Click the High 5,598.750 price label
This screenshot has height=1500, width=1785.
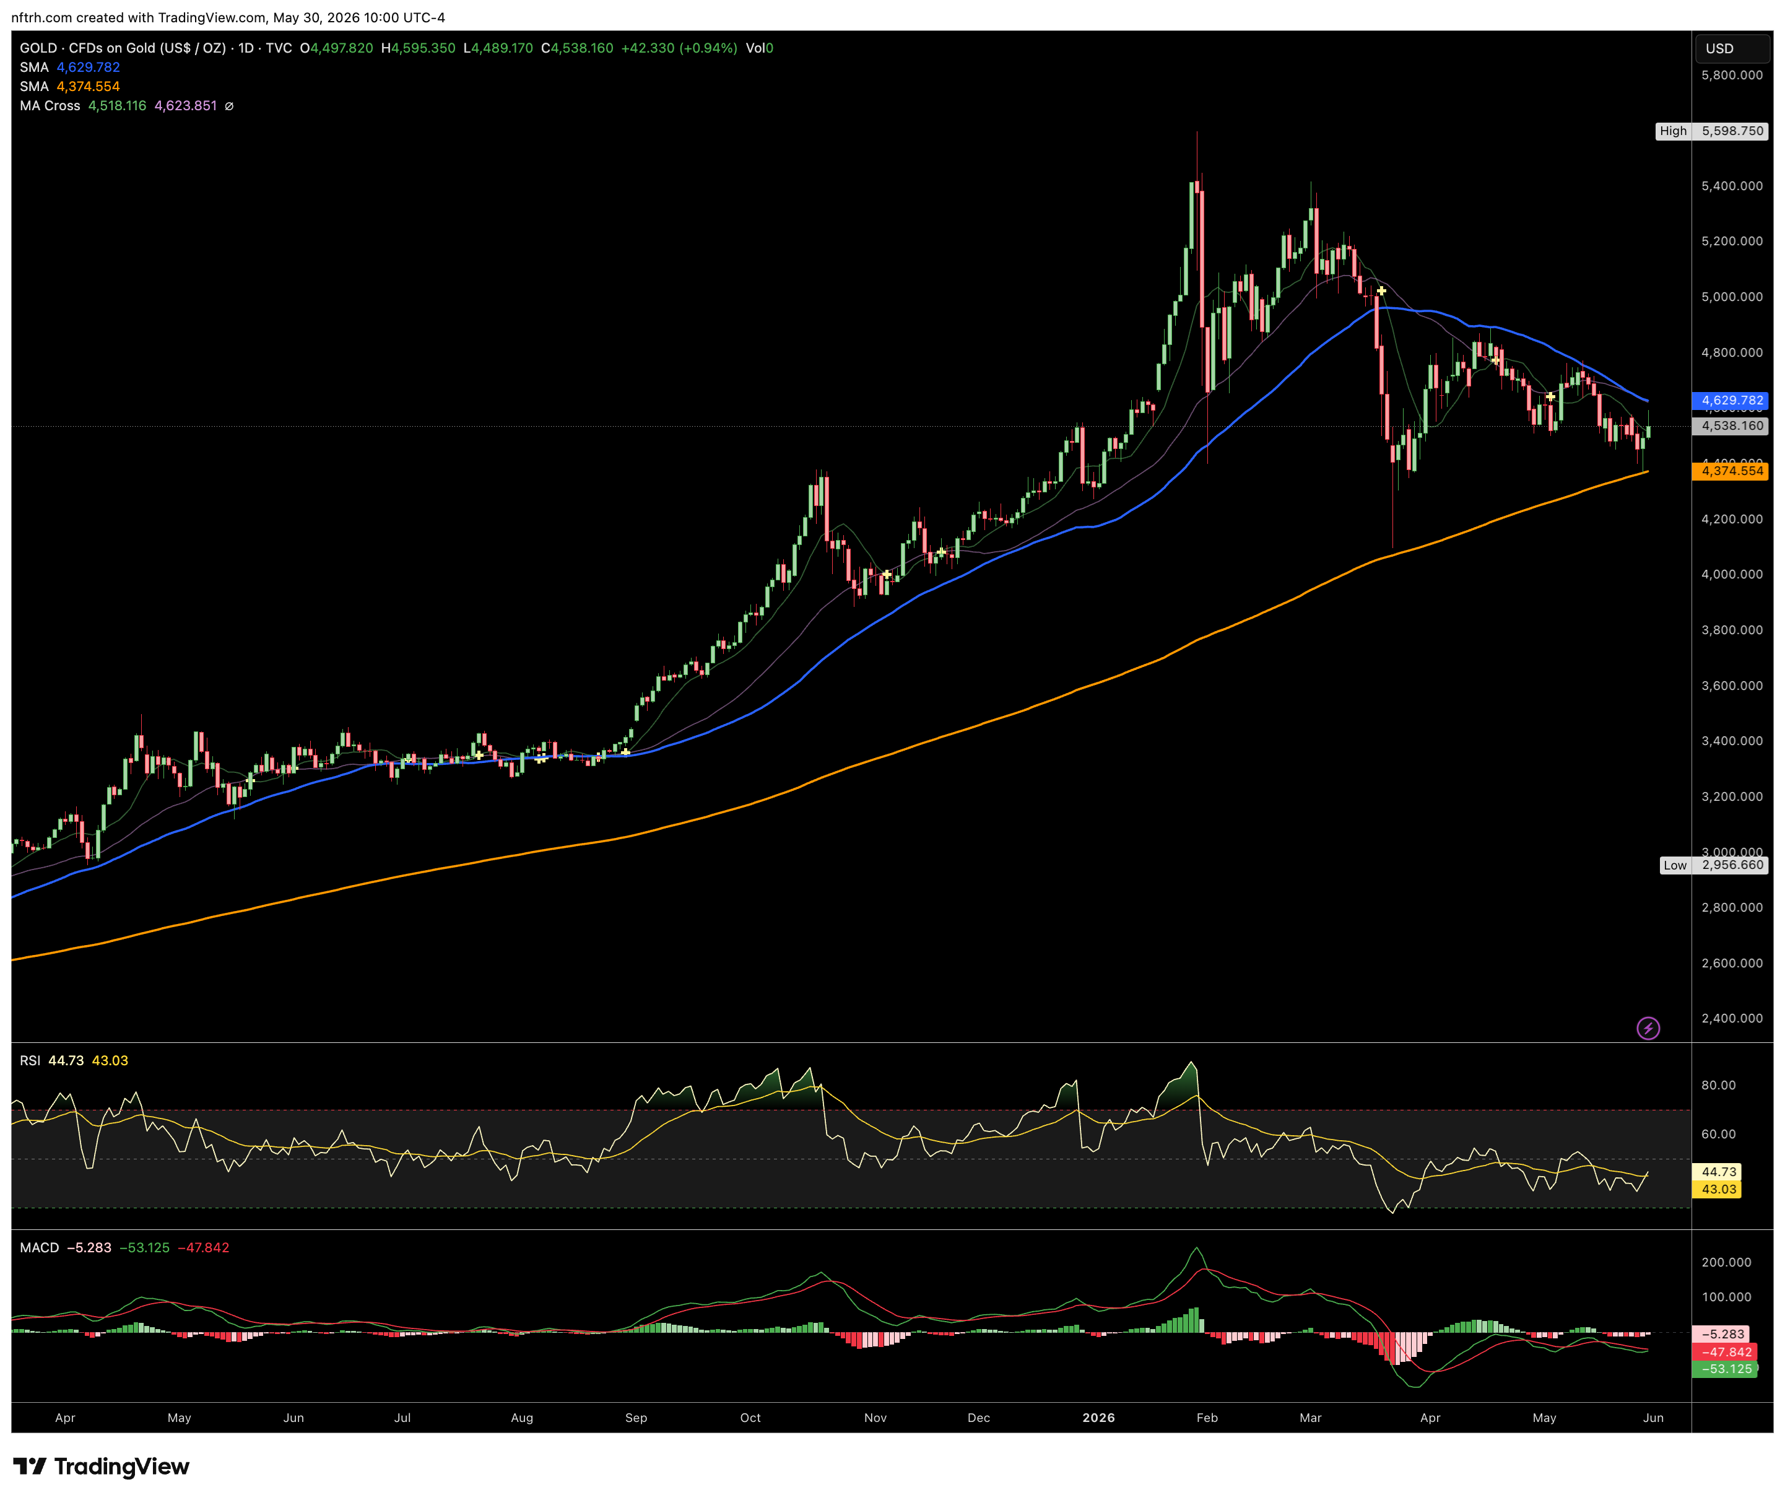pos(1711,131)
